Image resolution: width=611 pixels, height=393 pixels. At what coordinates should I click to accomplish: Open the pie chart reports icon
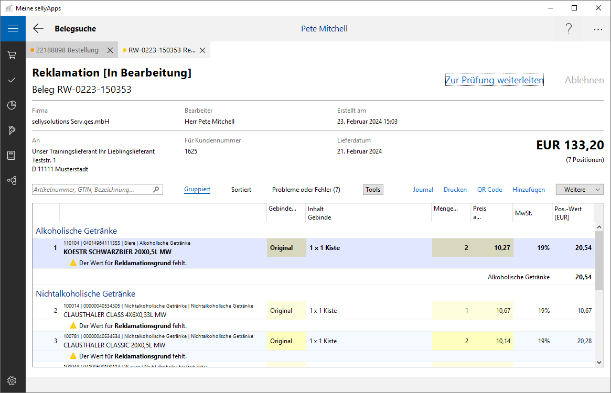click(13, 105)
